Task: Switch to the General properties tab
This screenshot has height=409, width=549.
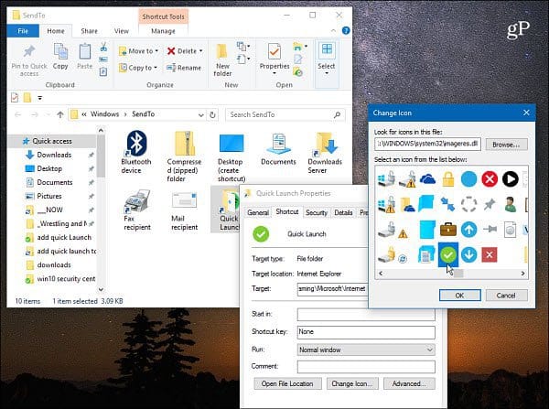Action: point(258,212)
